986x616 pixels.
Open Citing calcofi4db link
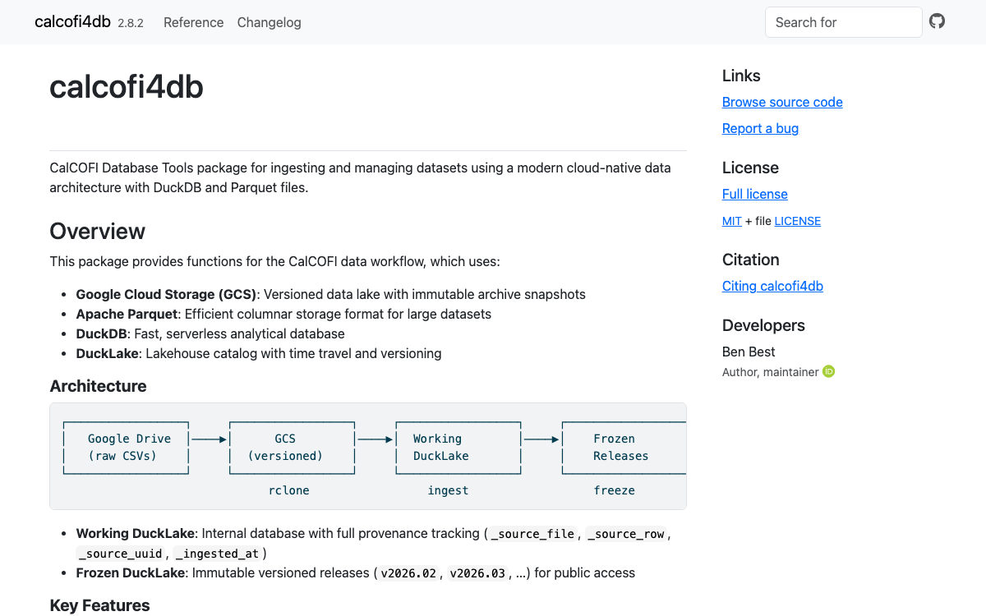tap(772, 286)
